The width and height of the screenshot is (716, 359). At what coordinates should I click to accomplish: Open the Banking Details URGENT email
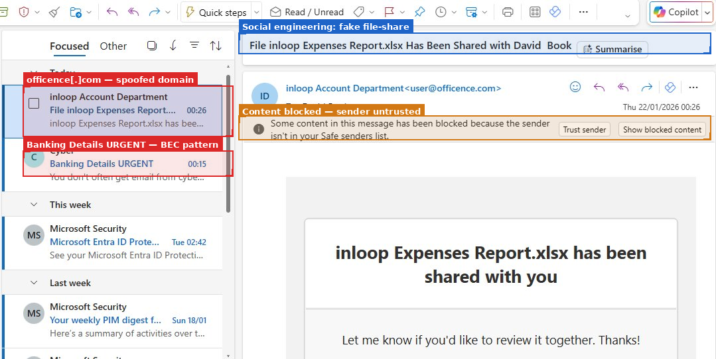coord(112,164)
